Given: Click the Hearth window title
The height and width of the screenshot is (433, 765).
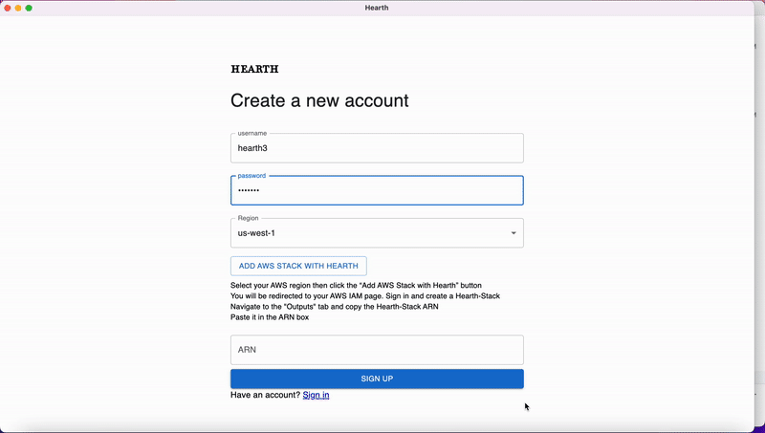Looking at the screenshot, I should point(377,8).
